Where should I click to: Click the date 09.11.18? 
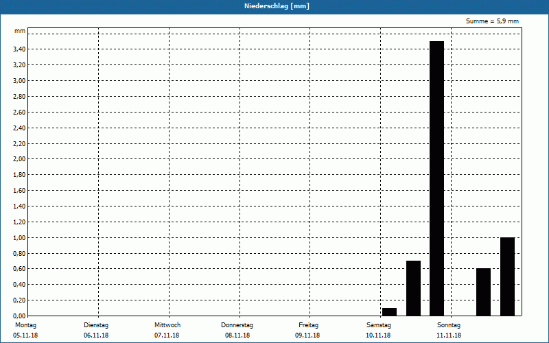point(307,335)
